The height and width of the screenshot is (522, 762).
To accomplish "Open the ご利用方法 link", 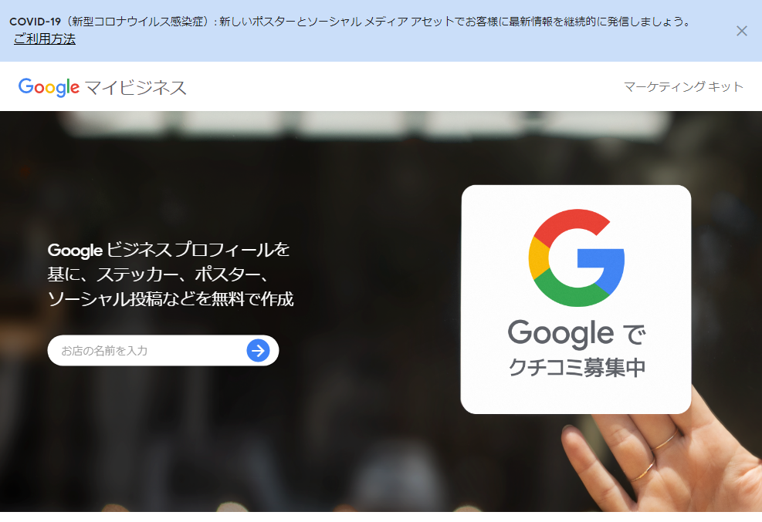I will pyautogui.click(x=44, y=39).
